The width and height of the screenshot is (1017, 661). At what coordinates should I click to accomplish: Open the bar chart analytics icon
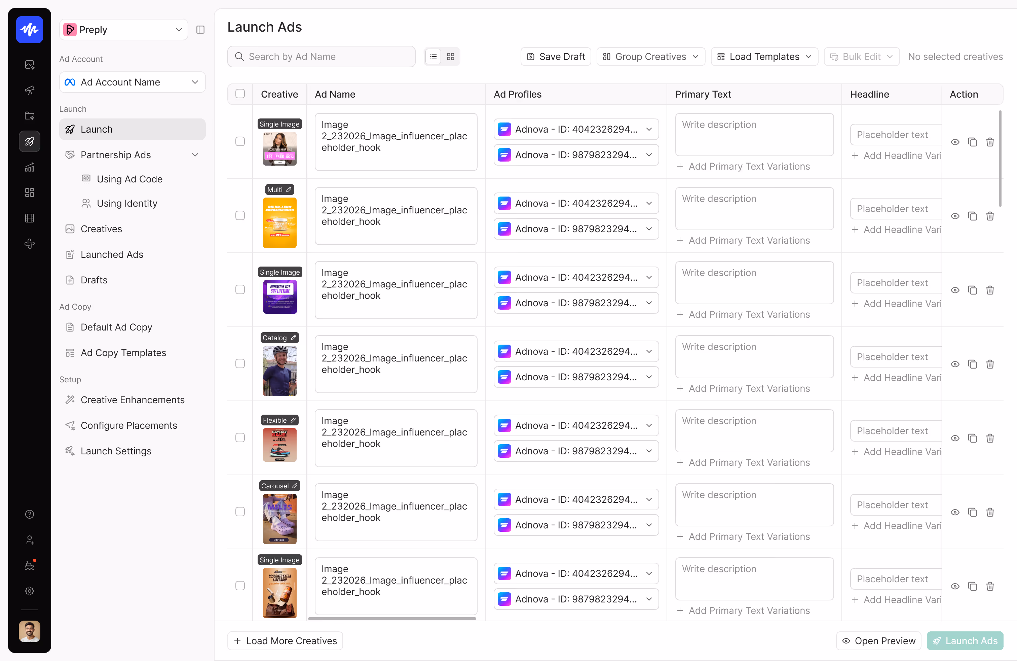pos(30,167)
